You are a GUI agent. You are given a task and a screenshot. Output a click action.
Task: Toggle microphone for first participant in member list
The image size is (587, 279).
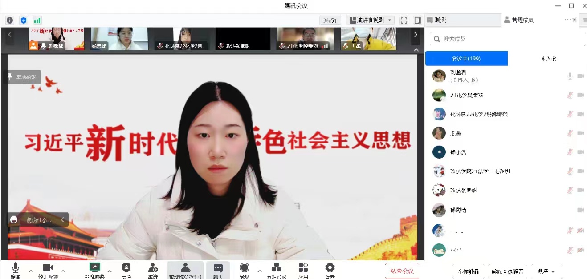coord(570,76)
